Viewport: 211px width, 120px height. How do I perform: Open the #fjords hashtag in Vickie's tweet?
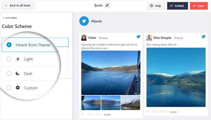tap(85, 48)
